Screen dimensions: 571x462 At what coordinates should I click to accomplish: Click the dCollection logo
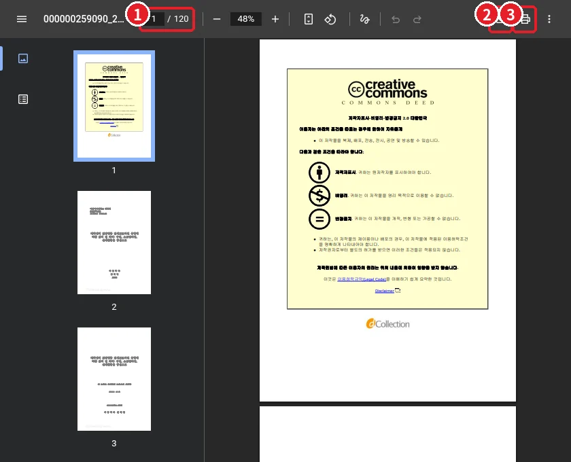tap(388, 323)
